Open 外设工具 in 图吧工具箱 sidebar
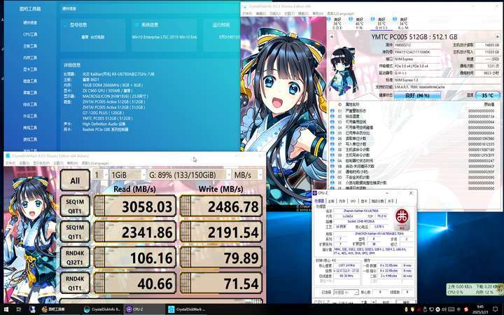The image size is (504, 315). 30,115
